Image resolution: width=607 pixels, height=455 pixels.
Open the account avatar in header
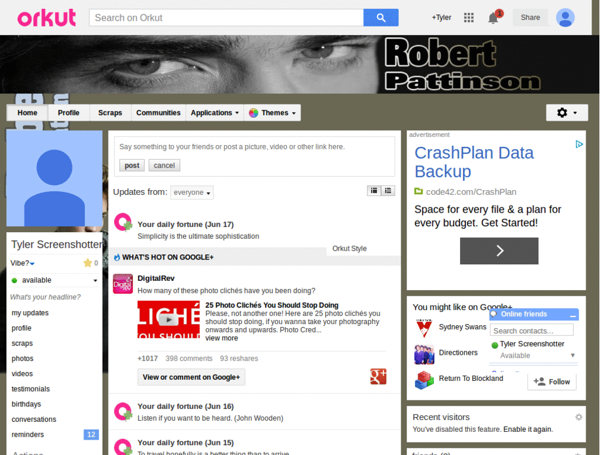click(x=565, y=17)
